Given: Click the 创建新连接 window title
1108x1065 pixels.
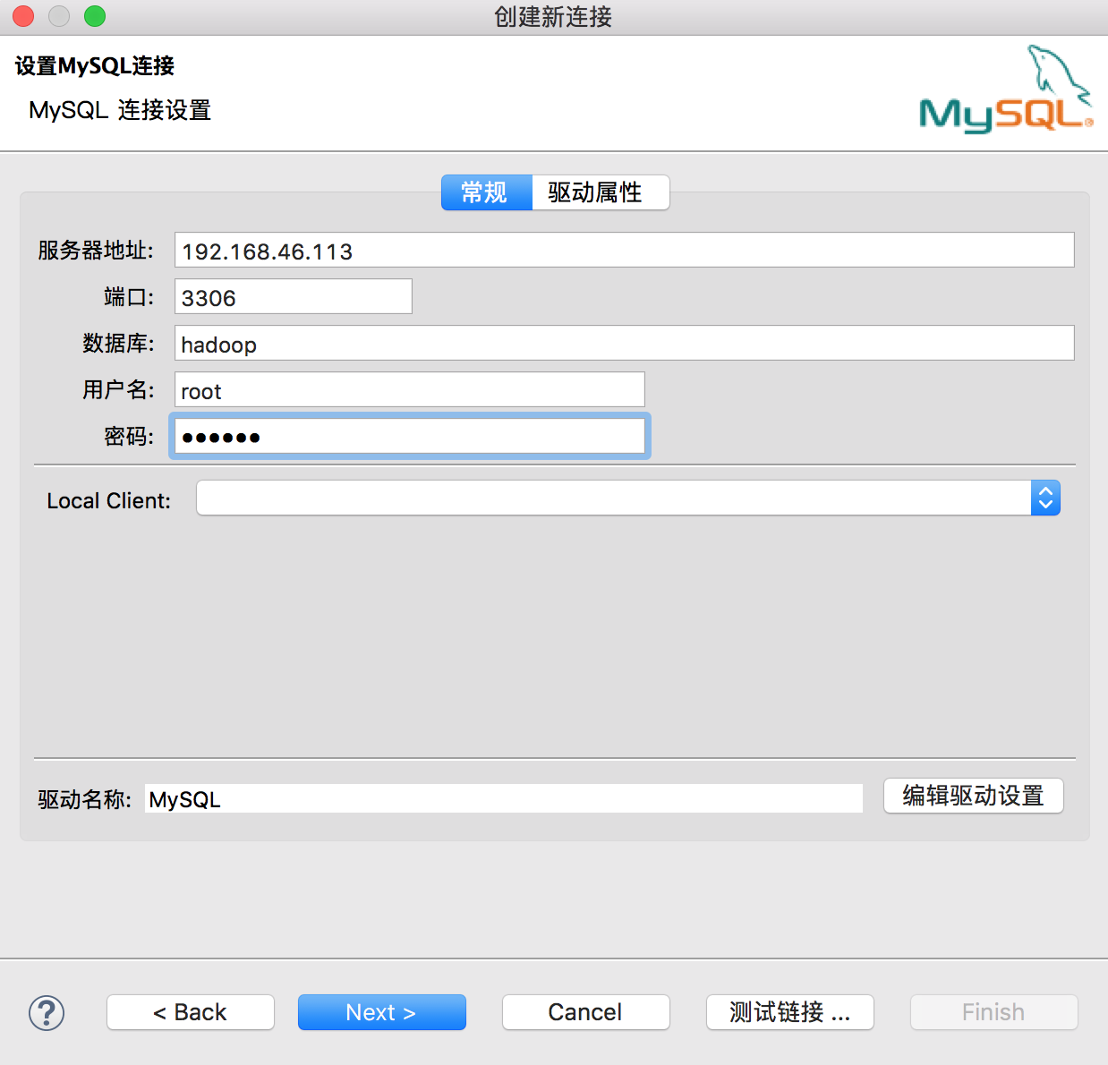Looking at the screenshot, I should pos(553,17).
